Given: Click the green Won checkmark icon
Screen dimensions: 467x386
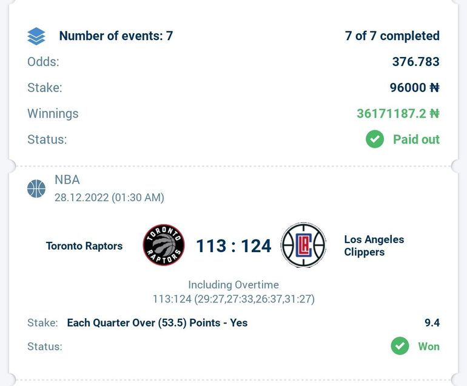Looking at the screenshot, I should click(x=400, y=347).
